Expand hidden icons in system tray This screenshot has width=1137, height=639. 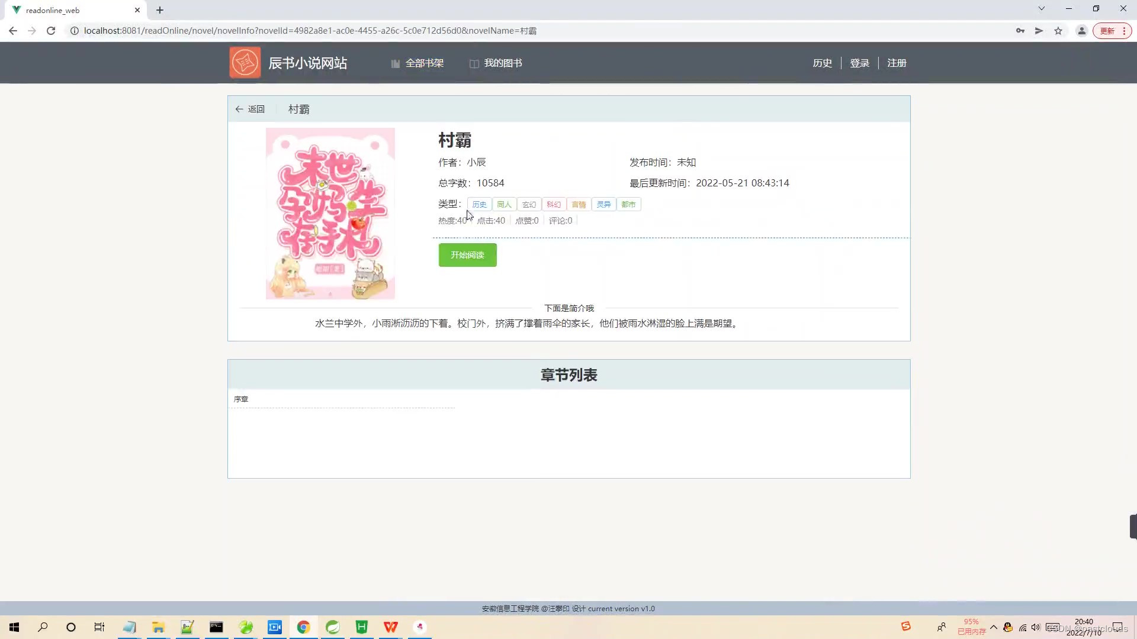click(994, 627)
